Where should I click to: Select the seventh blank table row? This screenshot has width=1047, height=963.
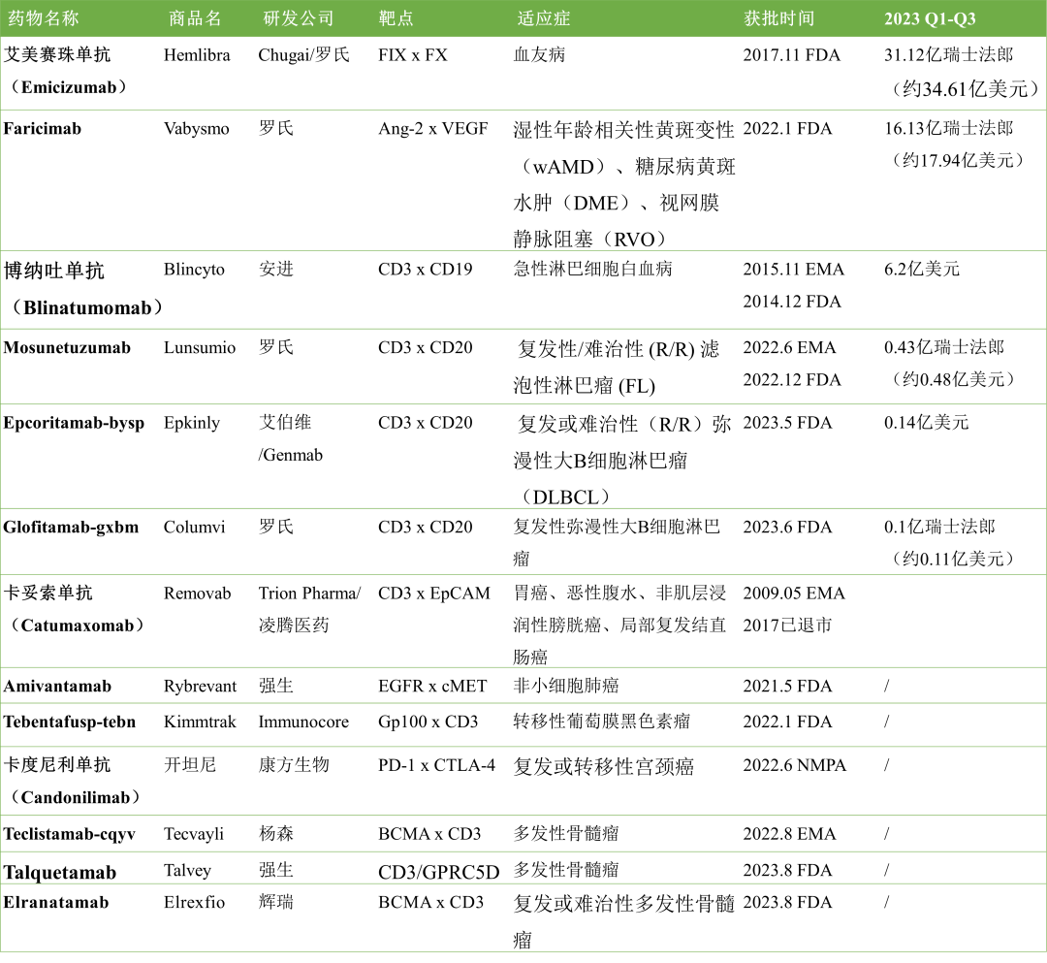(523, 621)
